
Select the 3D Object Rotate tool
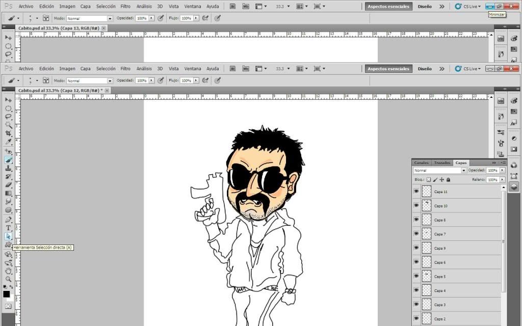tap(8, 255)
